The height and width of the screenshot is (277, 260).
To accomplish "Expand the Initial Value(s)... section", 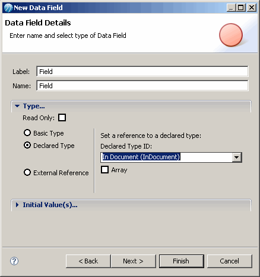I will (x=17, y=205).
